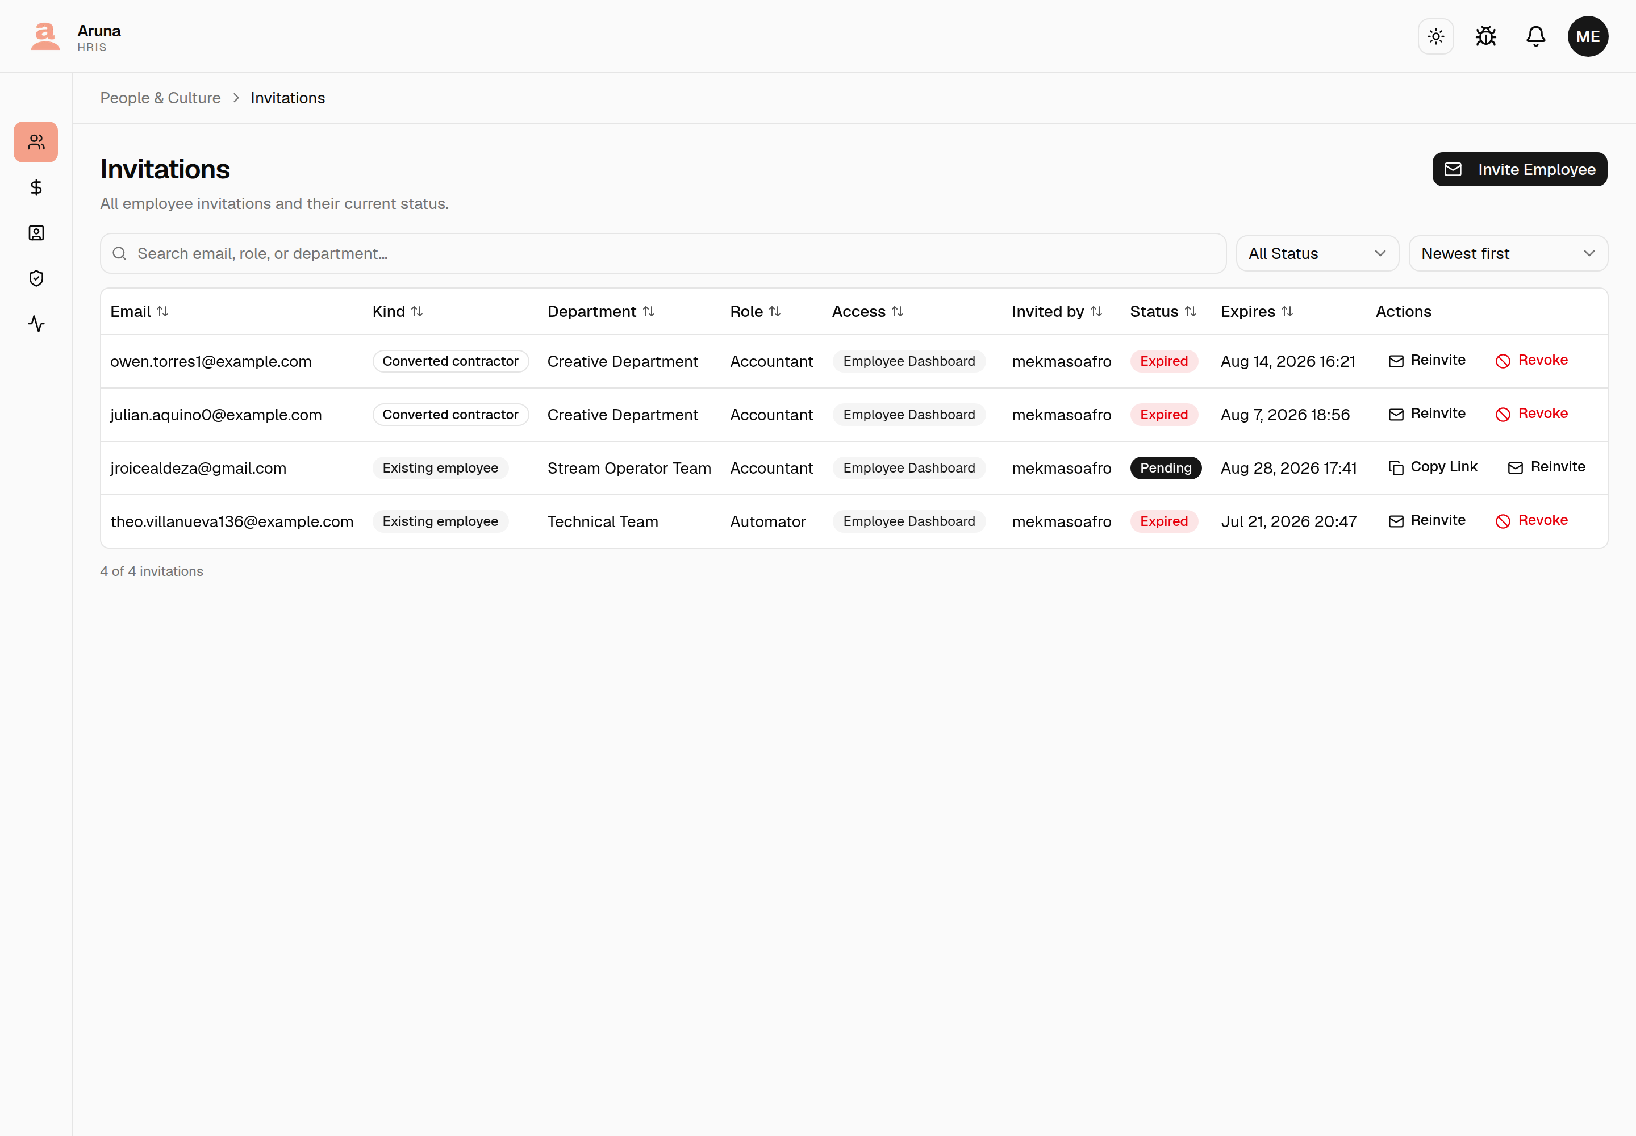This screenshot has height=1136, width=1636.
Task: Sort the table by Access column
Action: [x=868, y=312]
